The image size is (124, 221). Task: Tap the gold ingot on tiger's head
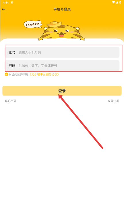click(x=54, y=24)
